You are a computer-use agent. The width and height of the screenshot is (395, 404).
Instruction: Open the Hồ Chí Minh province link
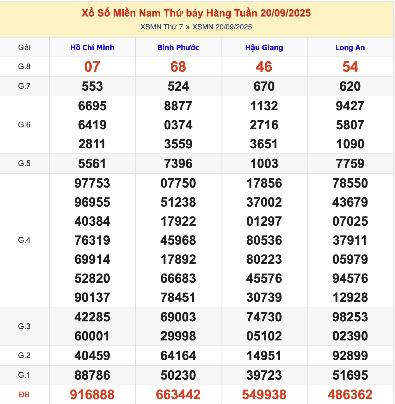click(92, 48)
